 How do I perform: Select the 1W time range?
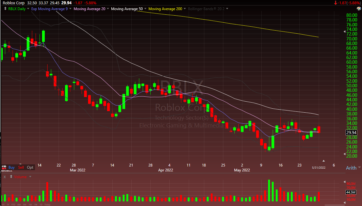(36, 204)
